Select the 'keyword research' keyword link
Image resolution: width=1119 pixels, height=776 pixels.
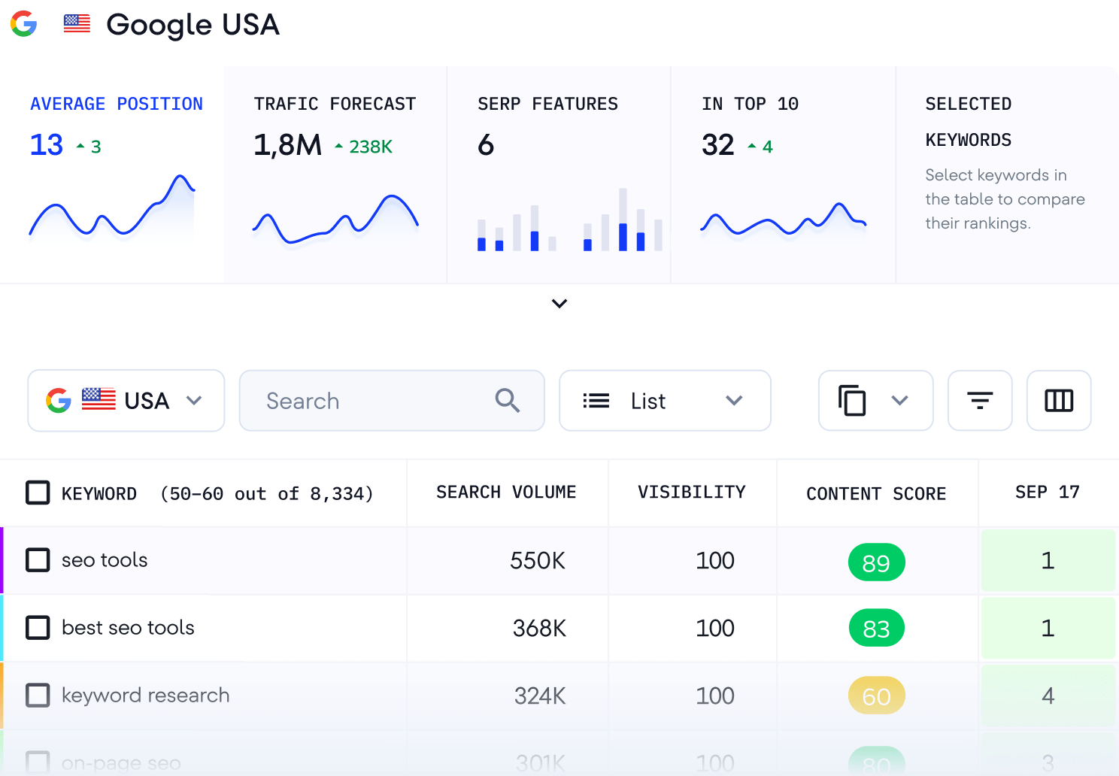pos(146,696)
